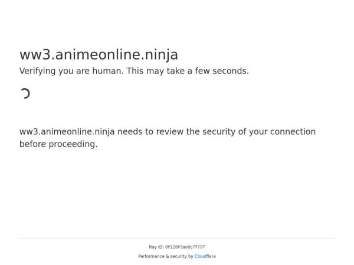Click the large ww3.animeonline.ninja heading
Viewport: 354px width, 265px height.
[99, 55]
